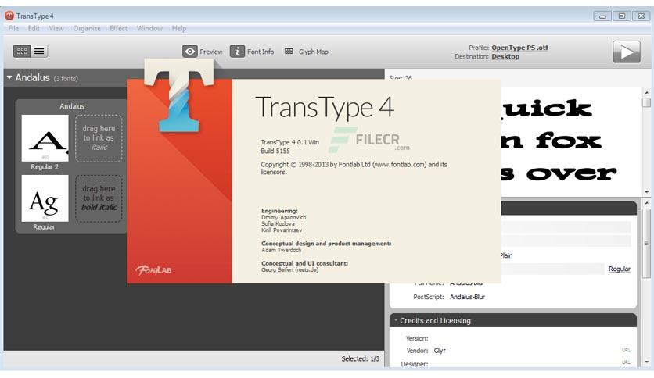
Task: Select the Regular Ag font thumbnail
Action: 45,198
